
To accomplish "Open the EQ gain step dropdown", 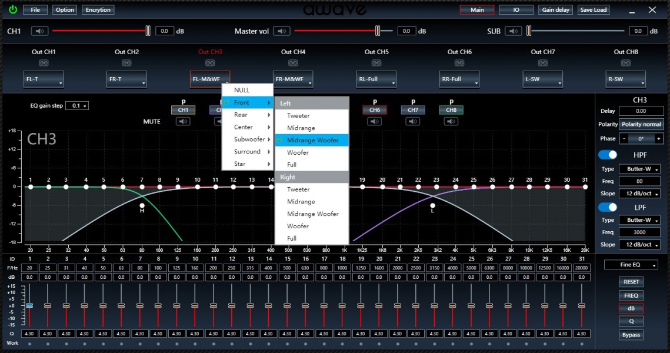I will pyautogui.click(x=77, y=106).
